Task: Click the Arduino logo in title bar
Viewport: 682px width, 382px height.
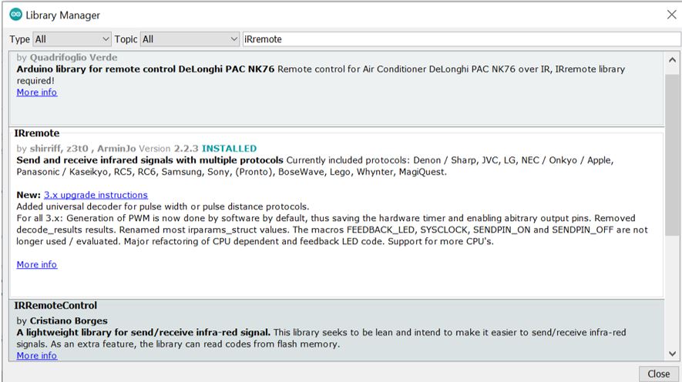Action: [x=15, y=15]
